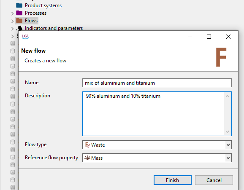
Task: Select the Product systems tree item
Action: tap(43, 5)
